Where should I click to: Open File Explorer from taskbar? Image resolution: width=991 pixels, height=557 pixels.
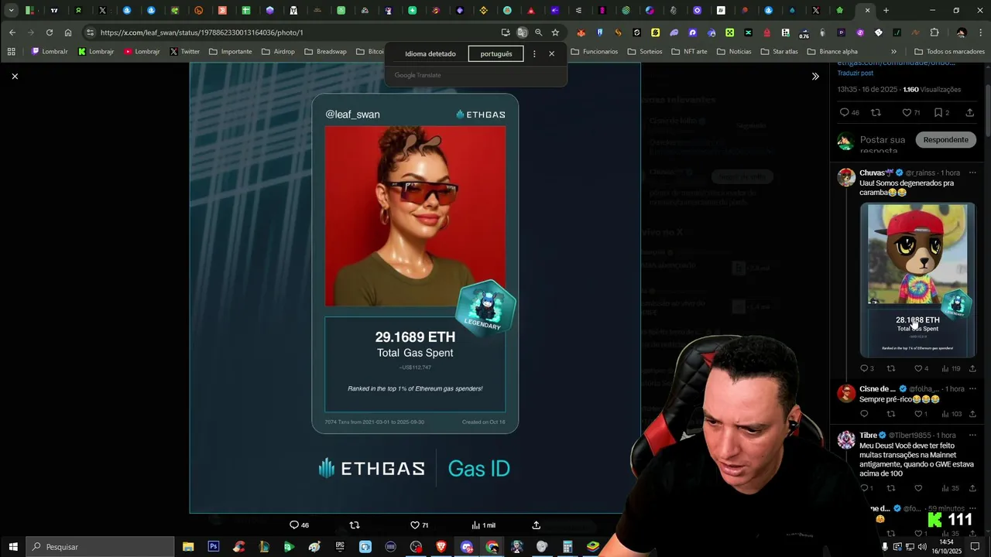pyautogui.click(x=188, y=547)
